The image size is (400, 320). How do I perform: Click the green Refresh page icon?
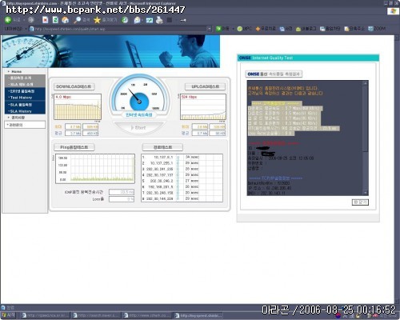click(55, 20)
